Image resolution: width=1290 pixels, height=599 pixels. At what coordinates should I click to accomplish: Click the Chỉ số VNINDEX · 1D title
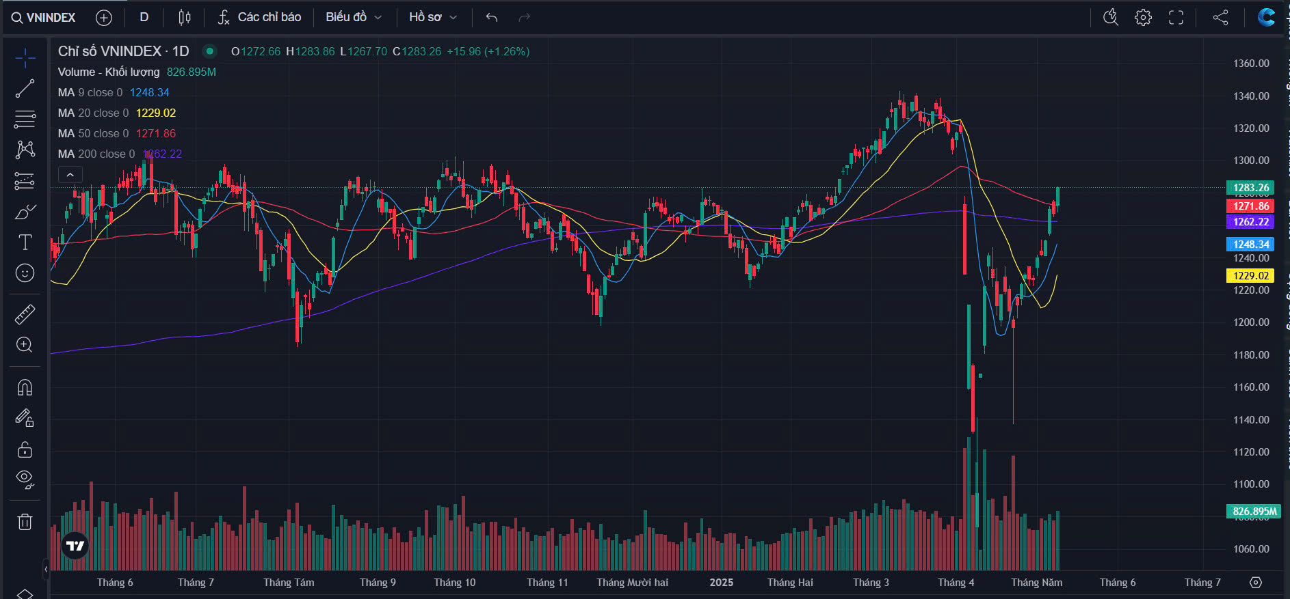123,51
